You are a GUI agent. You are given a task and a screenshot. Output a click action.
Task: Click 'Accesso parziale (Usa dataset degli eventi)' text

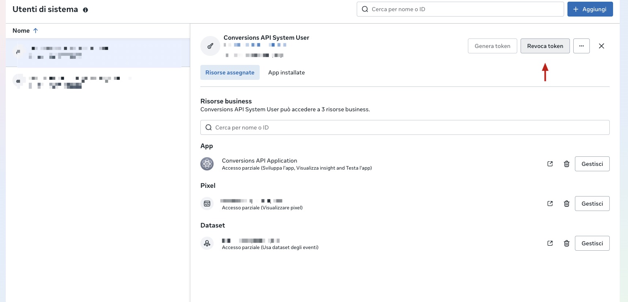coord(270,247)
